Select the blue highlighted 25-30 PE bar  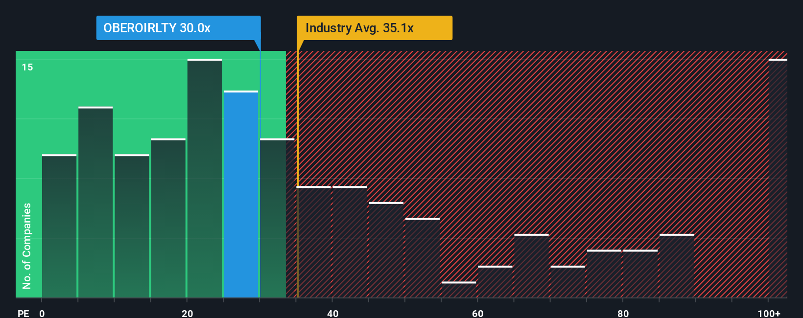(241, 194)
